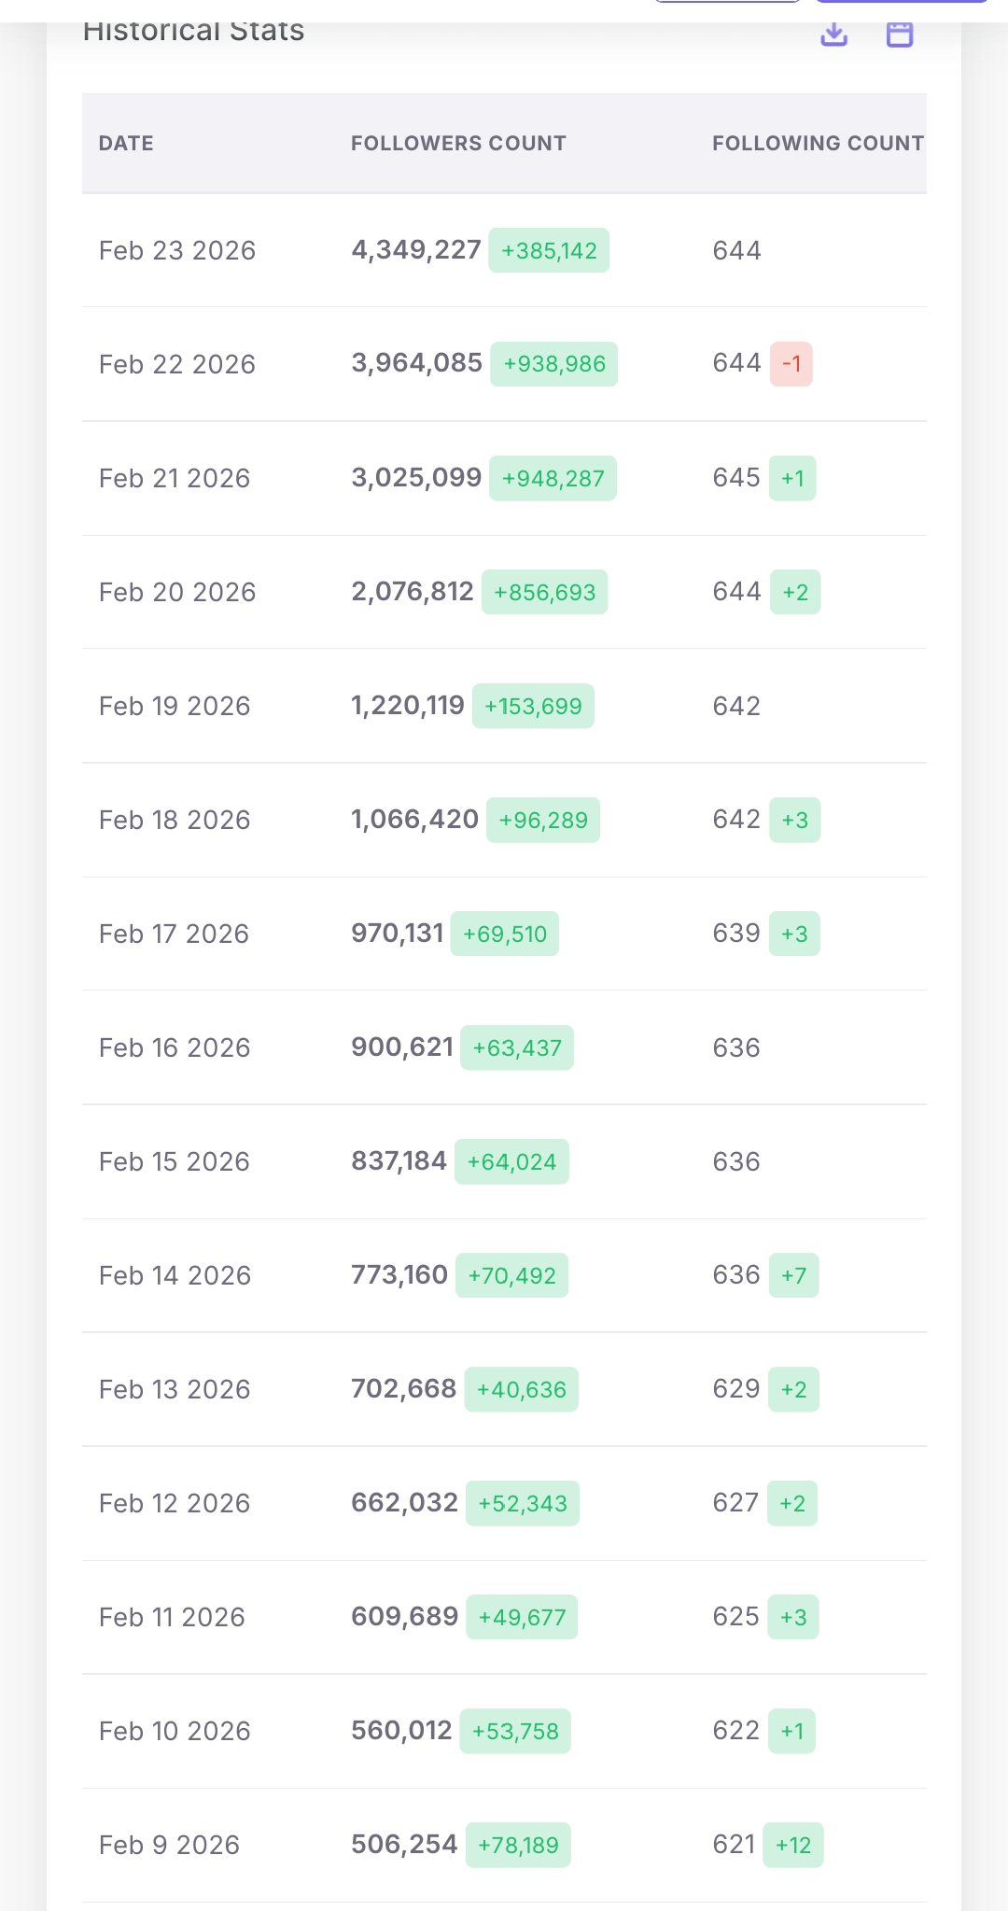
Task: Click the FOLLOWING COUNT column header
Action: pos(818,144)
